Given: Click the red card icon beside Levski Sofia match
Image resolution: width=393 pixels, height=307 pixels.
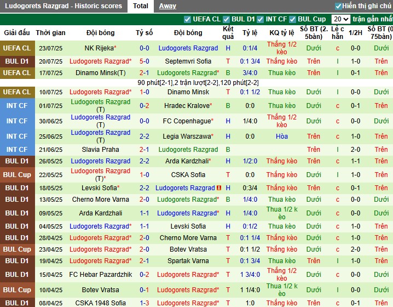Looking at the screenshot, I should pyautogui.click(x=219, y=188).
